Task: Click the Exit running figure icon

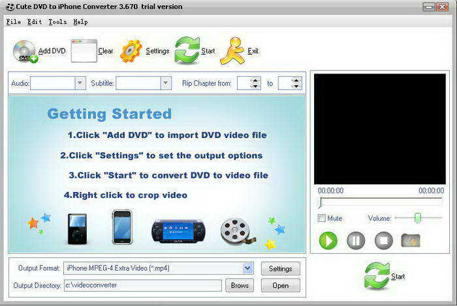Action: pyautogui.click(x=232, y=51)
